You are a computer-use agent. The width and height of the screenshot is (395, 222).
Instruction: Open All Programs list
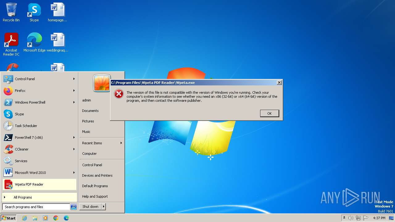(x=39, y=197)
